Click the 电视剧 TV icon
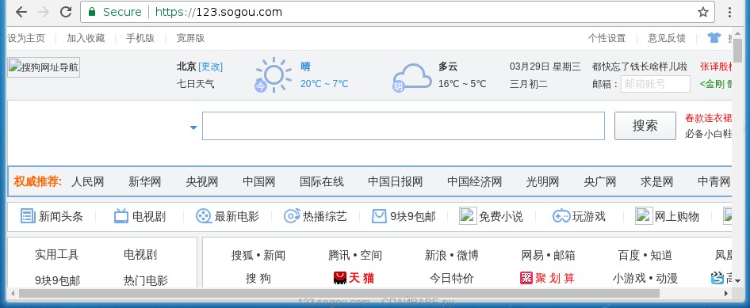This screenshot has width=750, height=308. 121,216
